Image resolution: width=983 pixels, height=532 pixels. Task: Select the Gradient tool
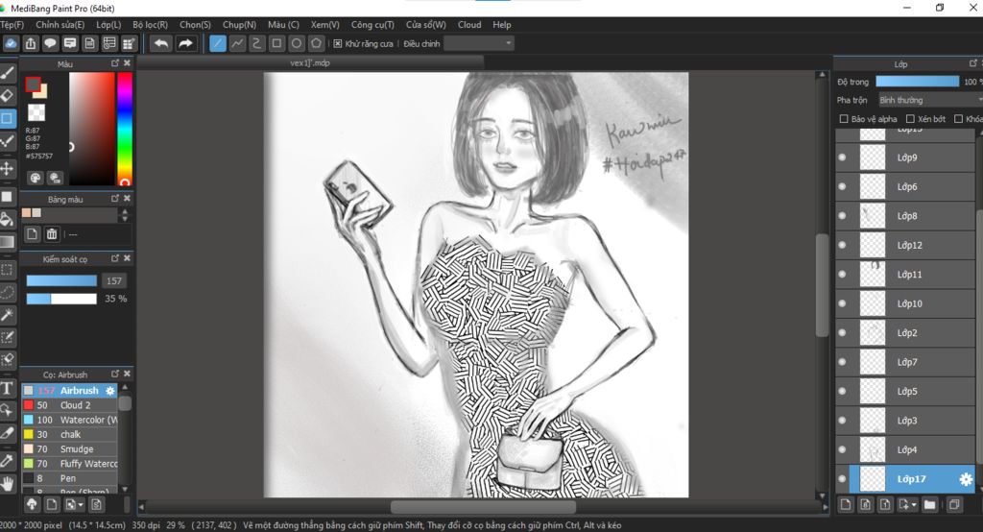click(7, 242)
